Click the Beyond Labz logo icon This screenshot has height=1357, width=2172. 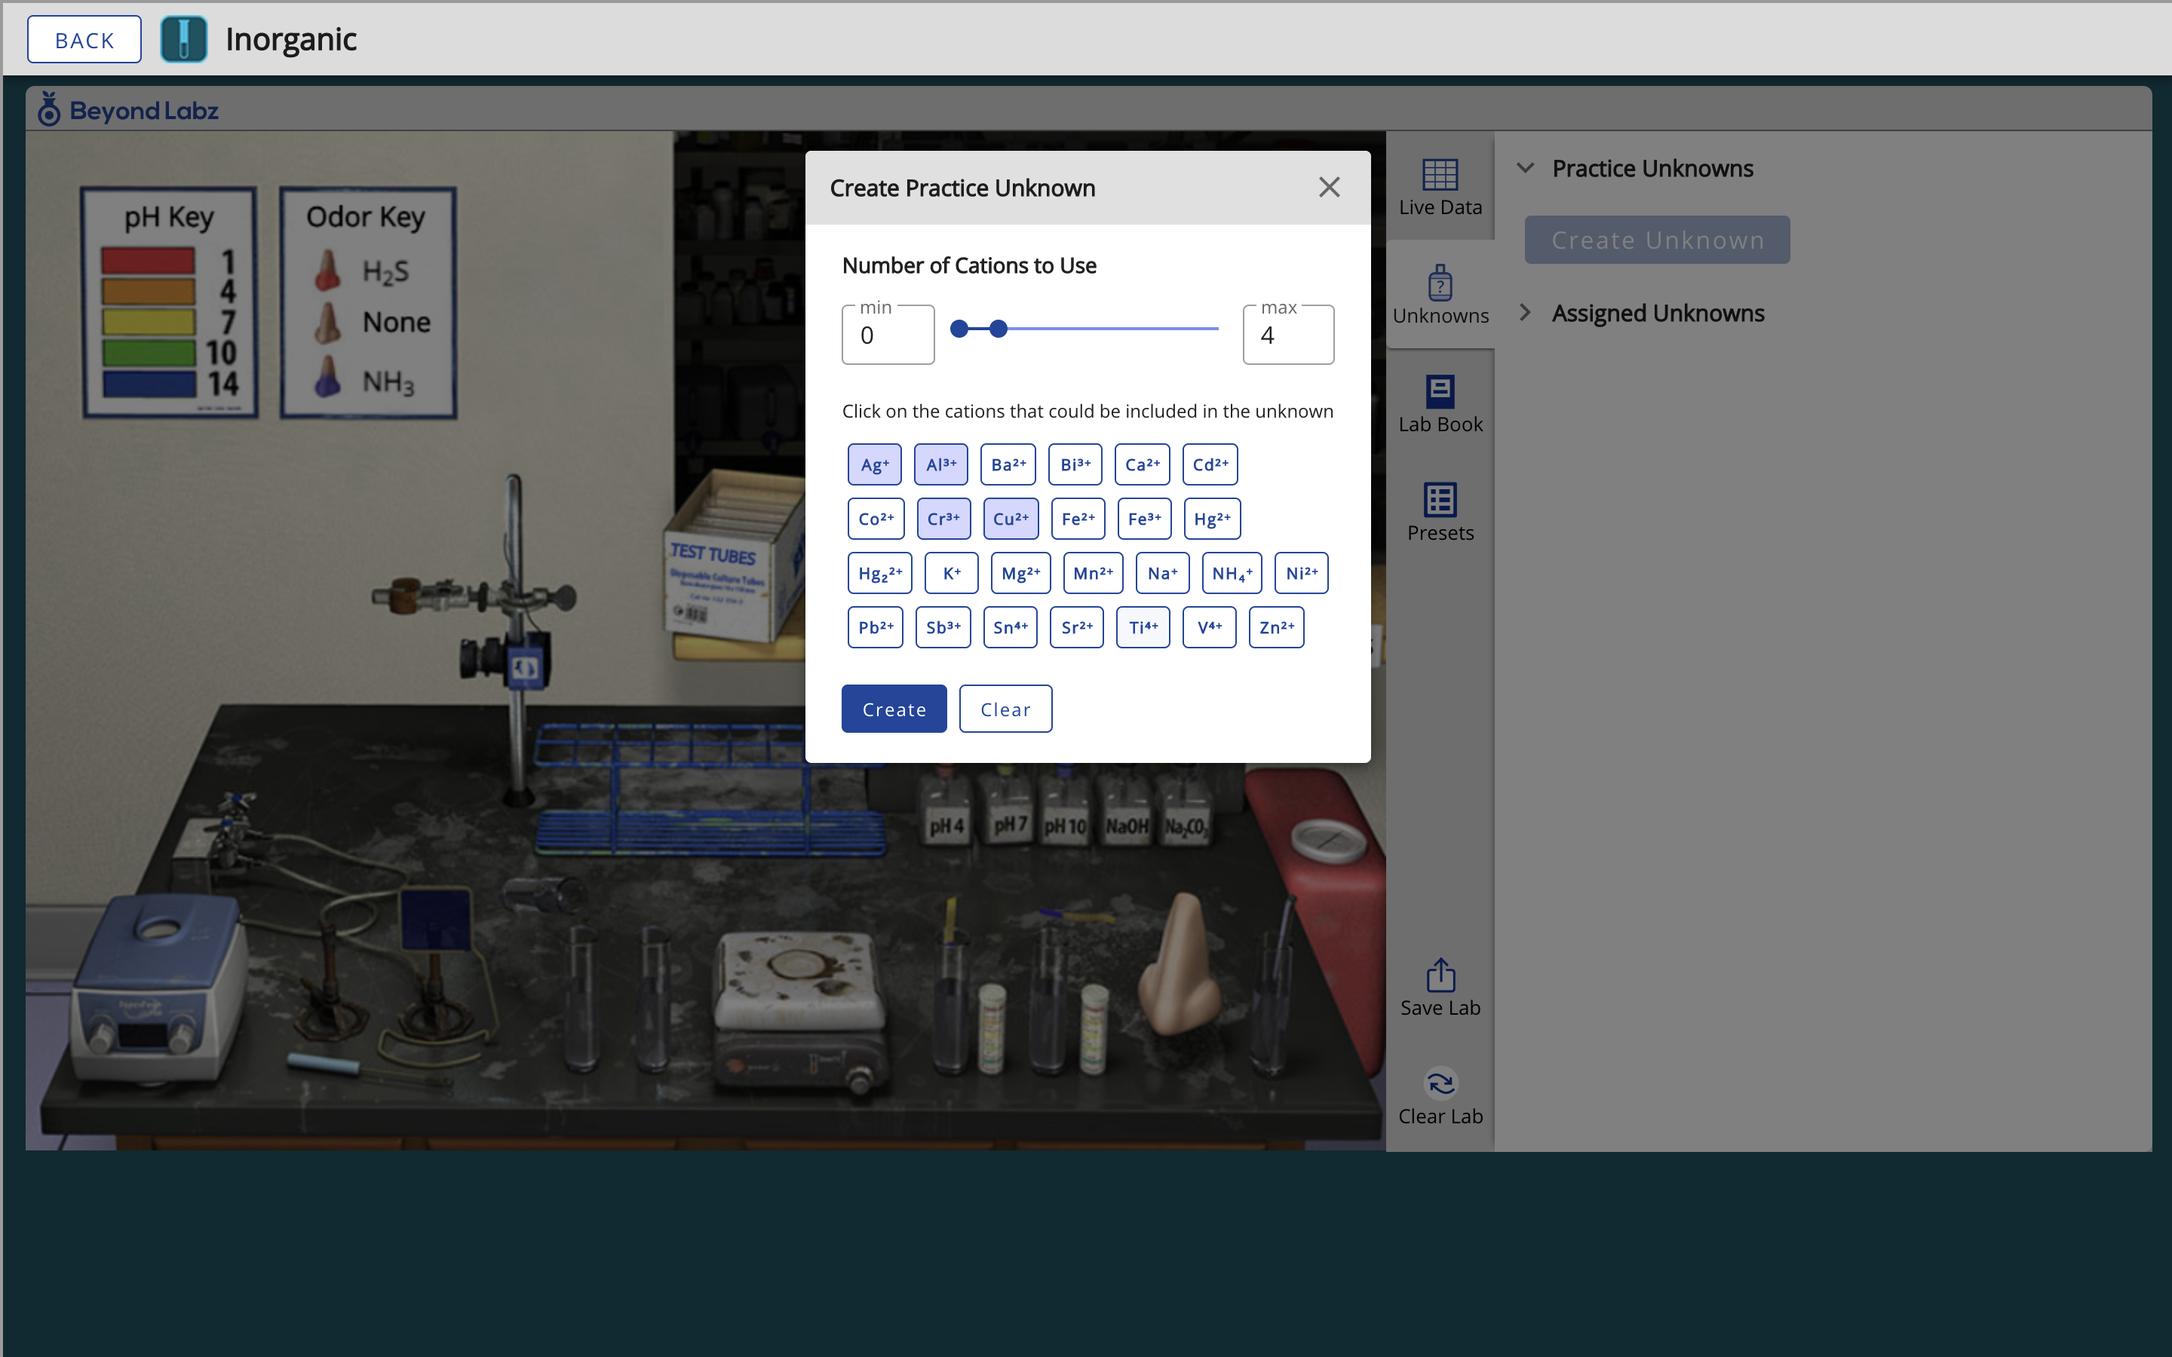click(x=48, y=109)
